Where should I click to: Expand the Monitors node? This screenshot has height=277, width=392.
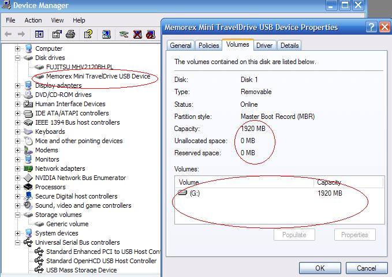tap(17, 159)
